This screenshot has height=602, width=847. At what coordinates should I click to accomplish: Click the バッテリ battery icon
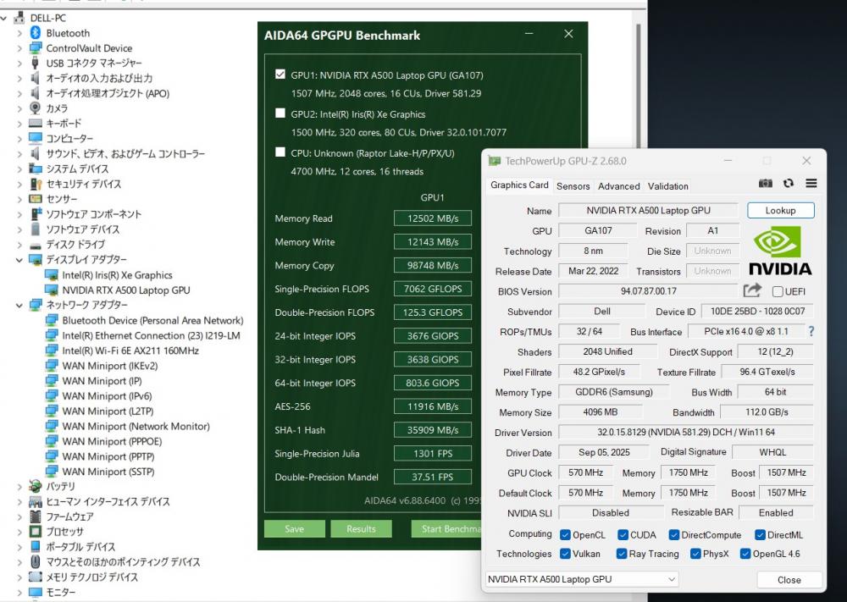point(35,486)
